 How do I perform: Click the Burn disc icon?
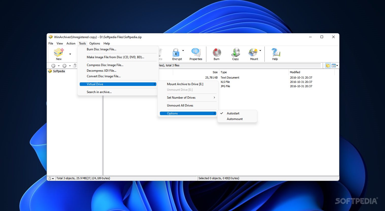[216, 52]
